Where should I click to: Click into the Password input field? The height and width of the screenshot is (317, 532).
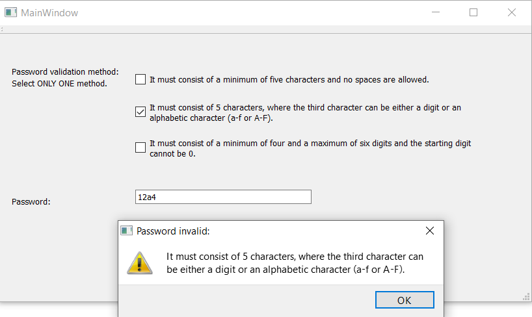click(223, 197)
